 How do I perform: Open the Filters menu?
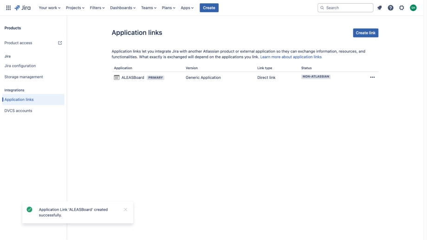[x=97, y=8]
